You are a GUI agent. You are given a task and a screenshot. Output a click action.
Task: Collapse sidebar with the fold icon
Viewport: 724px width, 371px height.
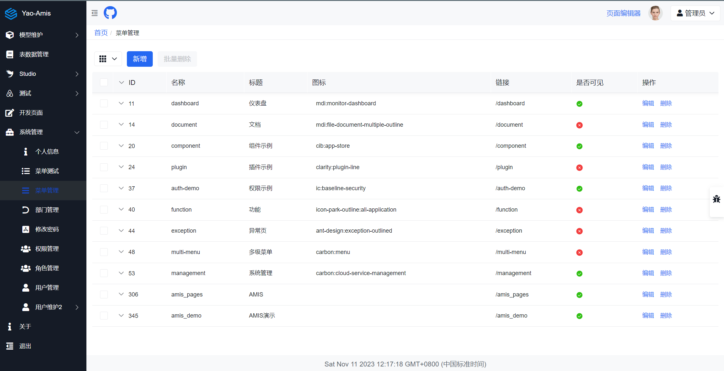pyautogui.click(x=95, y=13)
